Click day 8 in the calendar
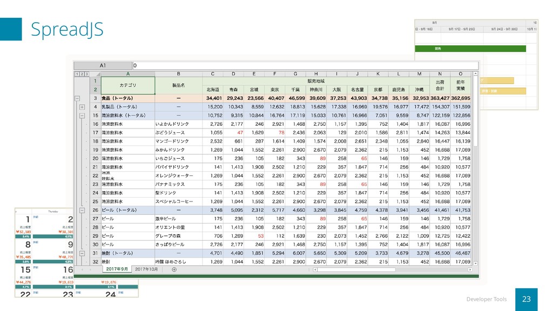 click(x=28, y=245)
